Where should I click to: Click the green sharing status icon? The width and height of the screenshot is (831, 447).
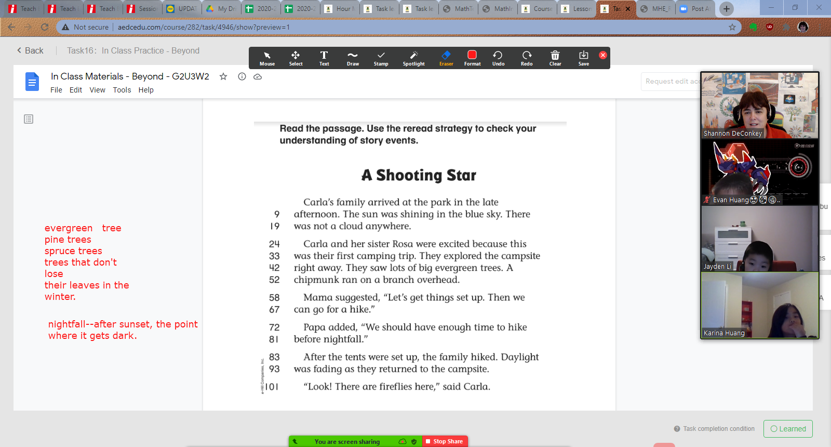(402, 441)
